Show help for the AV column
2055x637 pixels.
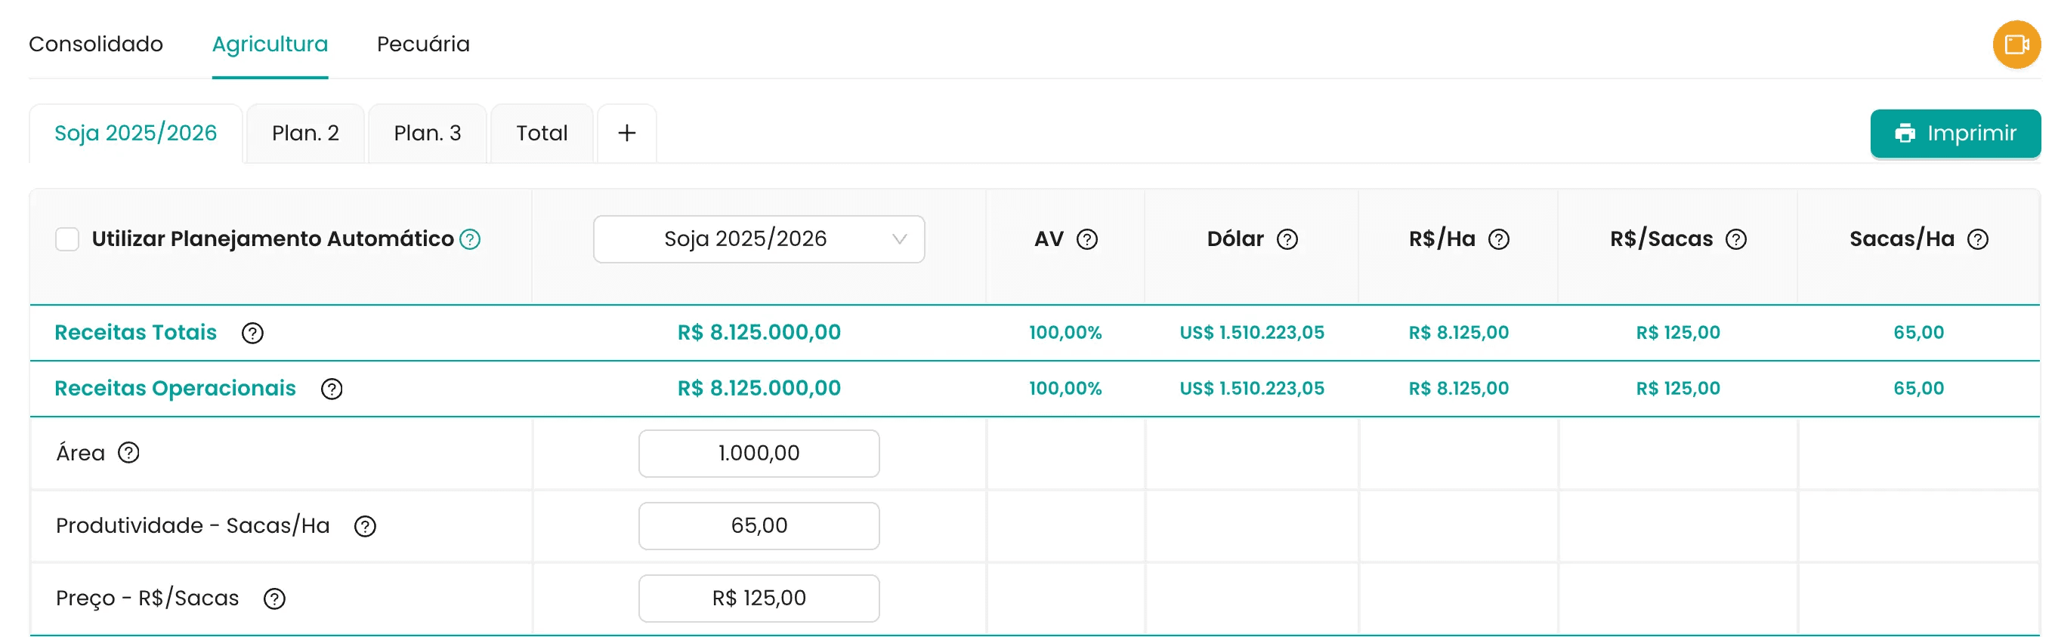(1086, 239)
